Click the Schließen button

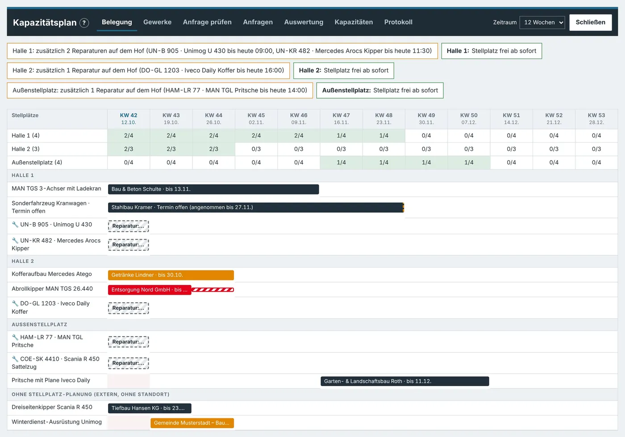(591, 22)
